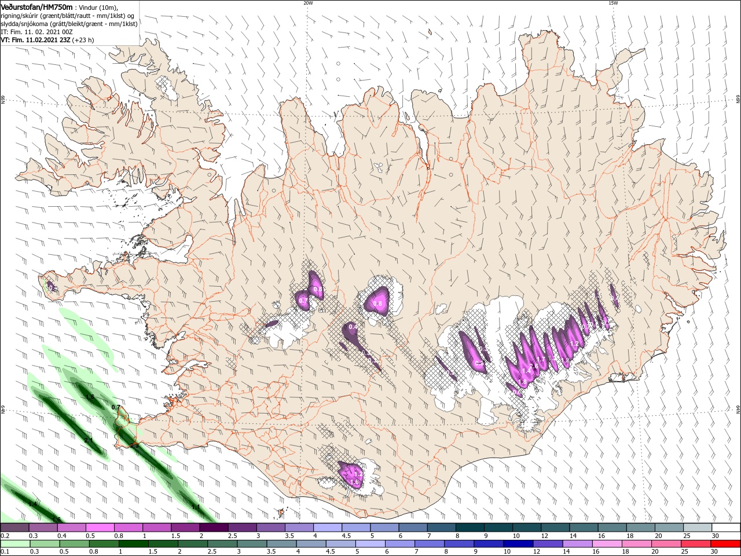The height and width of the screenshot is (556, 741).
Task: Pick the darkest green 1 mm rain scale swatch
Action: [x=133, y=544]
